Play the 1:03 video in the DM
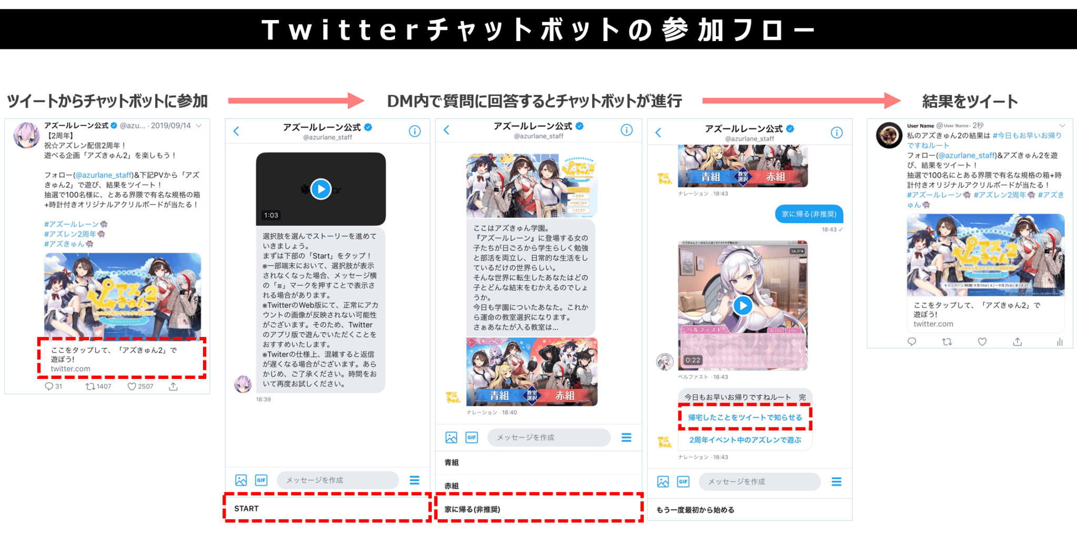Image resolution: width=1077 pixels, height=535 pixels. tap(321, 189)
